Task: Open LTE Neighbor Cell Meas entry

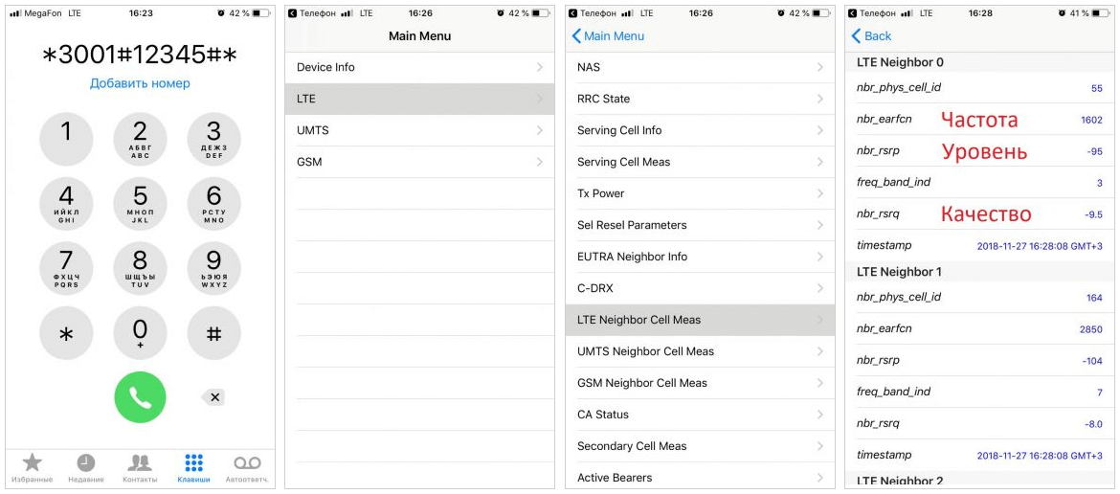Action: coord(699,320)
